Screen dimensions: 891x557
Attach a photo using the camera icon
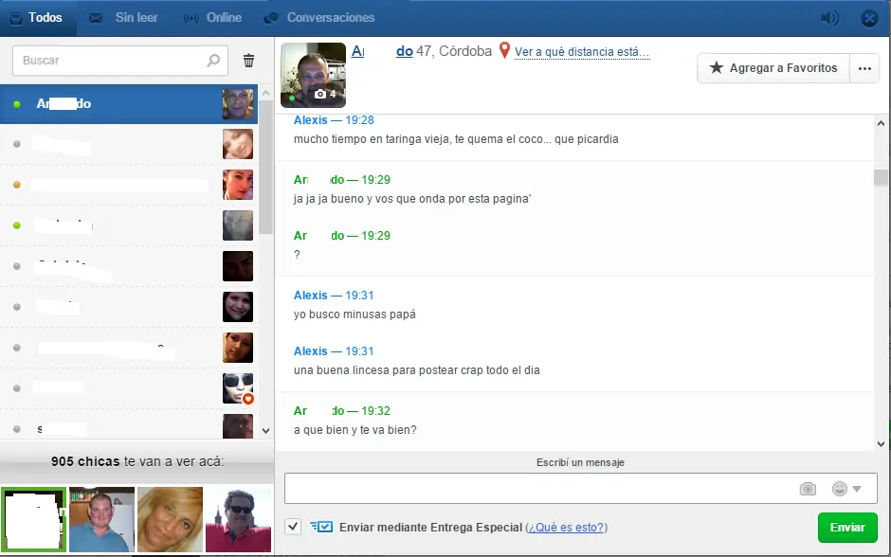pos(808,489)
